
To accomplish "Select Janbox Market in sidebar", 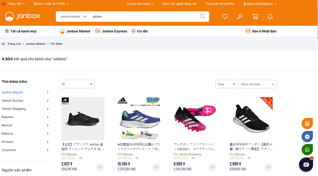I will point(12,92).
